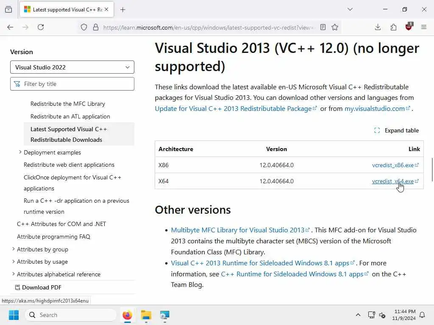This screenshot has width=434, height=325.
Task: Open C++ Runtime for Sideloaded Windows 8.1 apps link
Action: pyautogui.click(x=295, y=274)
